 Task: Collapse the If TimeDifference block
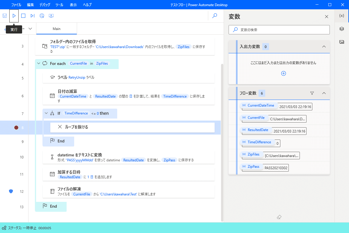[x=46, y=113]
